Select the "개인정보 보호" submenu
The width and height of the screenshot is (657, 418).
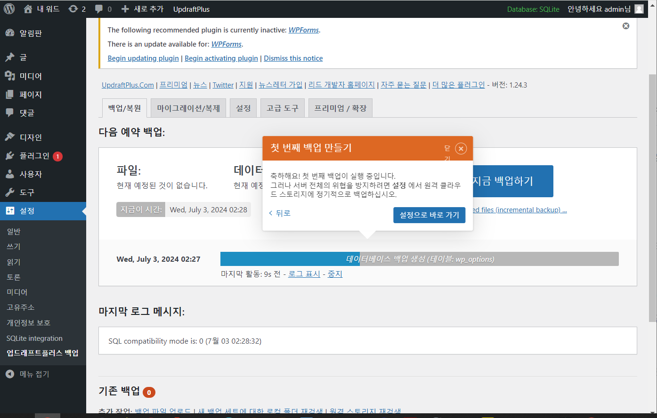click(x=28, y=322)
